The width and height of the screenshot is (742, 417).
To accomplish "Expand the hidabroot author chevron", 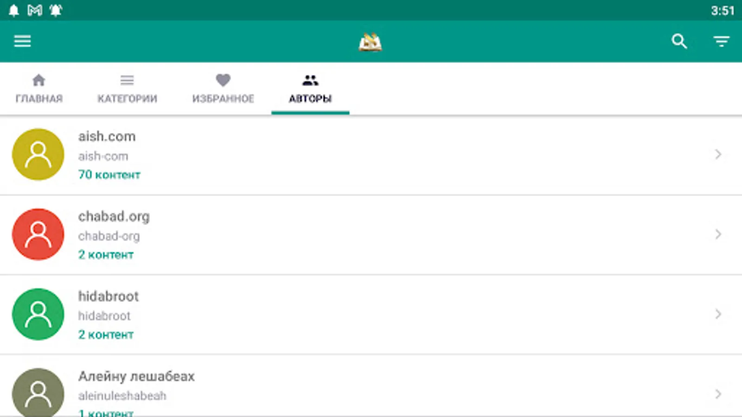I will [718, 314].
